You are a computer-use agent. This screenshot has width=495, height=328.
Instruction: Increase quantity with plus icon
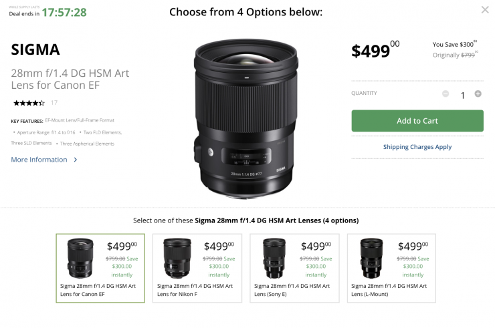coord(478,94)
